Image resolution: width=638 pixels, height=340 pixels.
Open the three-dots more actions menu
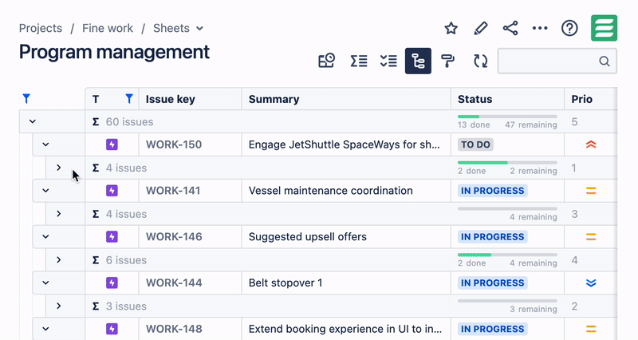point(540,29)
